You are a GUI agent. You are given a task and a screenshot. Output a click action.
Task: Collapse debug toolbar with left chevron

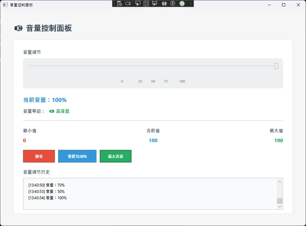pyautogui.click(x=191, y=4)
